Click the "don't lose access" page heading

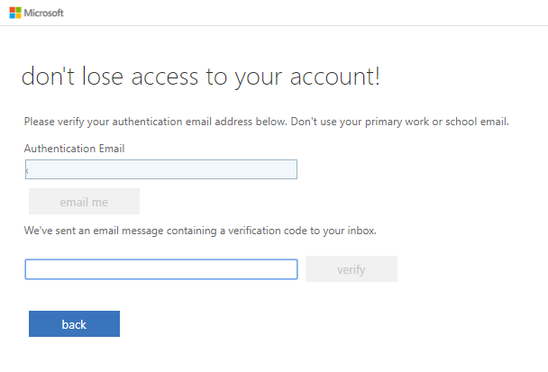[200, 78]
